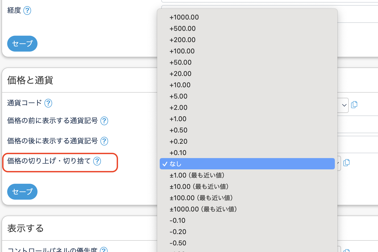
Task: Expand the 通貨コード dropdown chevron
Action: click(x=344, y=105)
